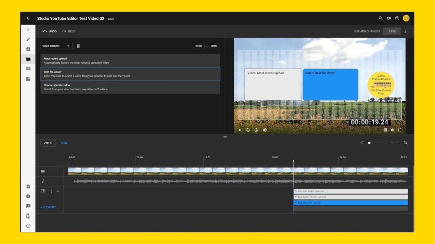Click 'Video: Best for viewer' preview card
The width and height of the screenshot is (435, 244).
click(330, 85)
